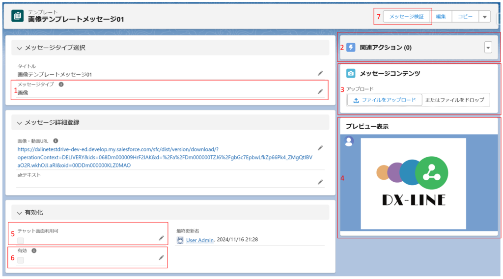
Task: Edit メッセージタイプ using its pencil icon
Action: pyautogui.click(x=320, y=91)
